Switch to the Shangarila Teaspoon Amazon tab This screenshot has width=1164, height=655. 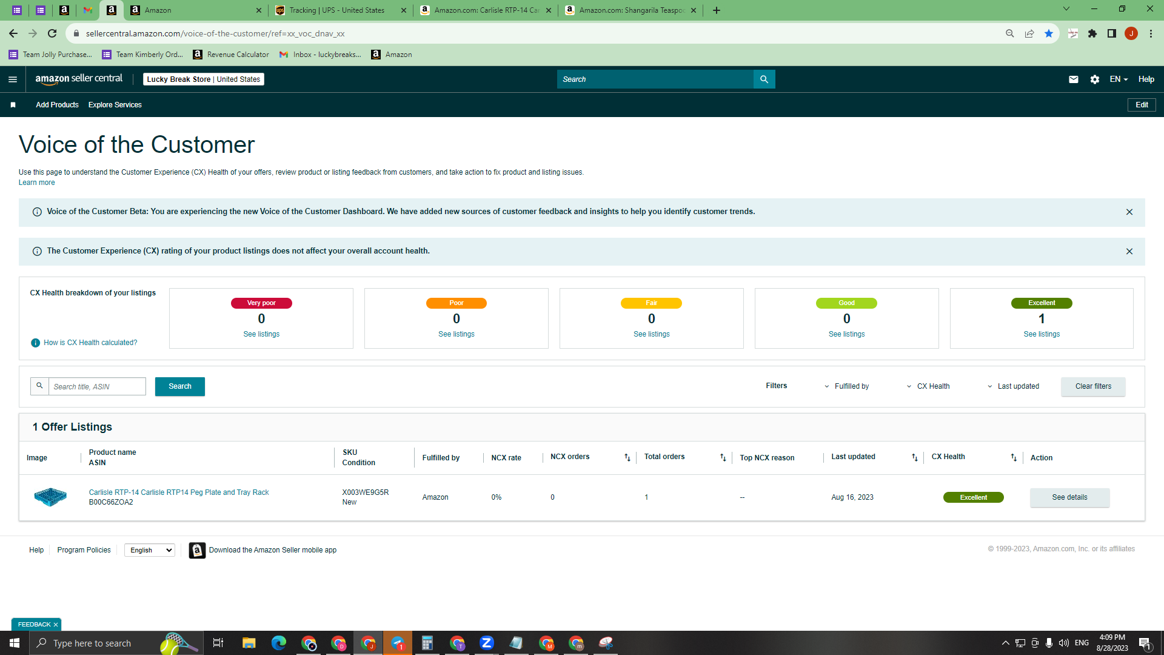631,10
